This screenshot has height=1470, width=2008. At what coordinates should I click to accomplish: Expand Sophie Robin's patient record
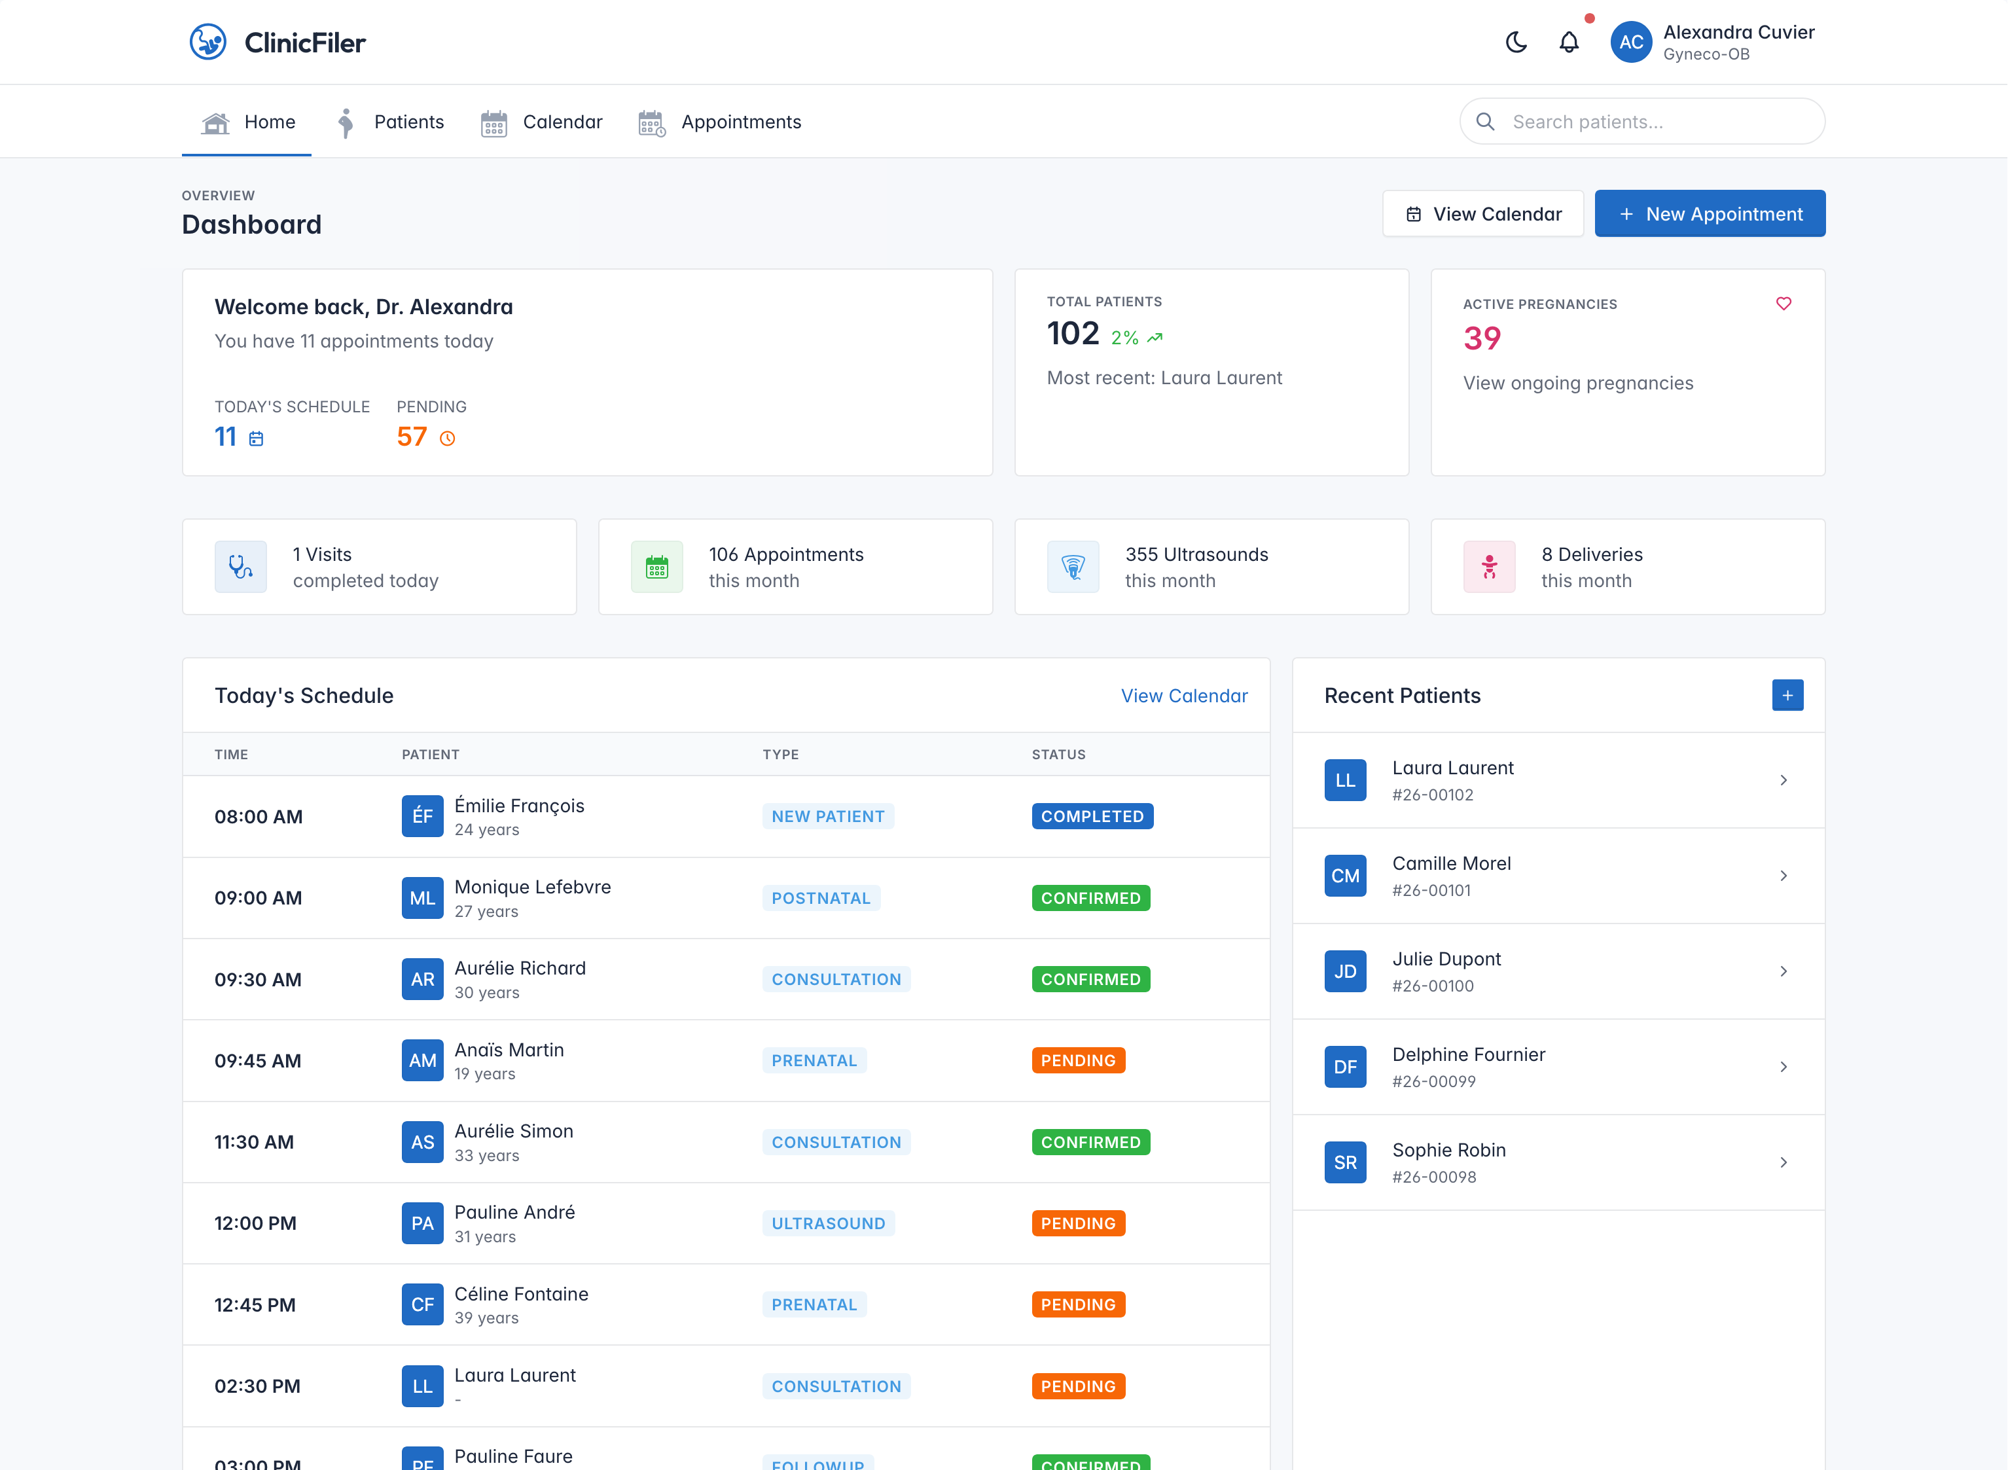point(1785,1162)
